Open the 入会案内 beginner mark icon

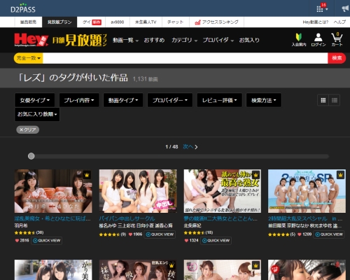click(299, 37)
